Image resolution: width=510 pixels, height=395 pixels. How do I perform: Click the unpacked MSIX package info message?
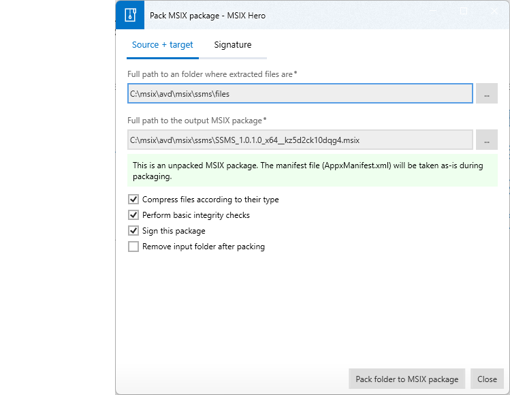tap(313, 170)
